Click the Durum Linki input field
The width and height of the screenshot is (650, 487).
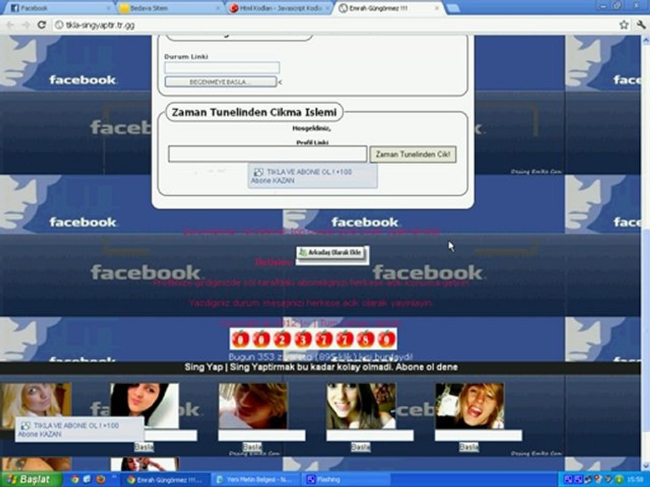pos(222,68)
